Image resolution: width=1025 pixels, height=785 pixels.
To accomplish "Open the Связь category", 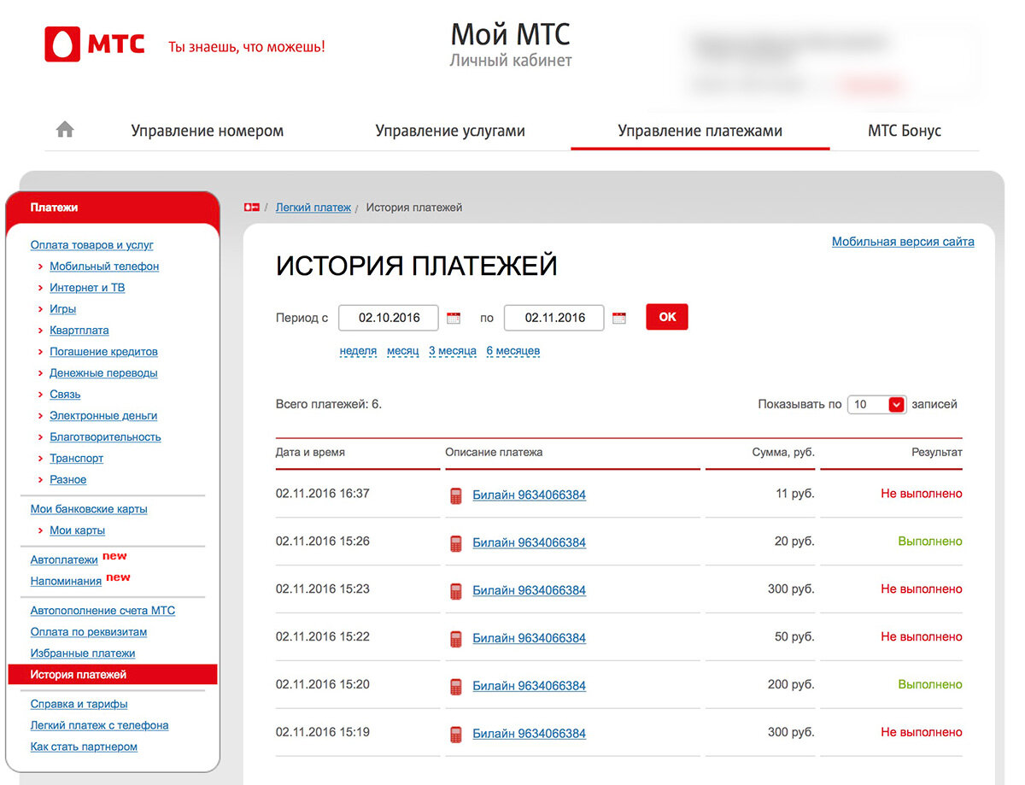I will [x=65, y=395].
